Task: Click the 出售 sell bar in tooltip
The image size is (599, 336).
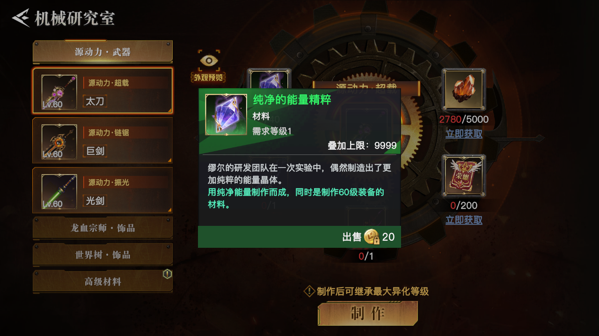Action: pyautogui.click(x=299, y=237)
